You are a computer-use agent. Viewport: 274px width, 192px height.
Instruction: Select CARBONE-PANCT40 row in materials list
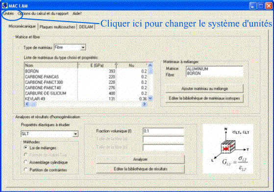(x=86, y=88)
